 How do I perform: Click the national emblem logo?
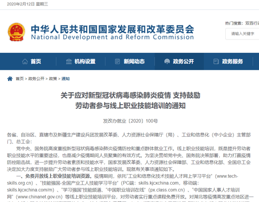click(x=16, y=32)
